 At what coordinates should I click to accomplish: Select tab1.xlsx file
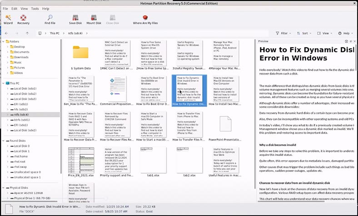153,162
